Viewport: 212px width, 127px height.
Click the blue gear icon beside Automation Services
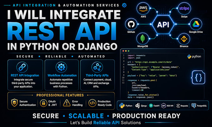click(124, 5)
